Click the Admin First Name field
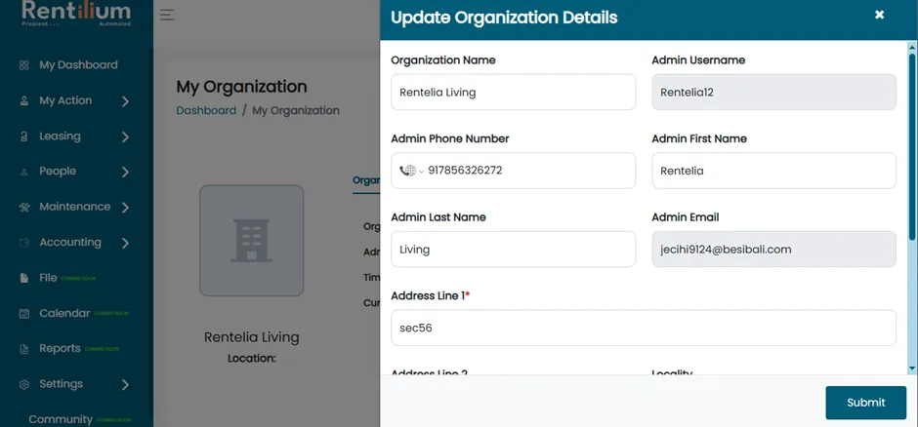 pos(774,171)
